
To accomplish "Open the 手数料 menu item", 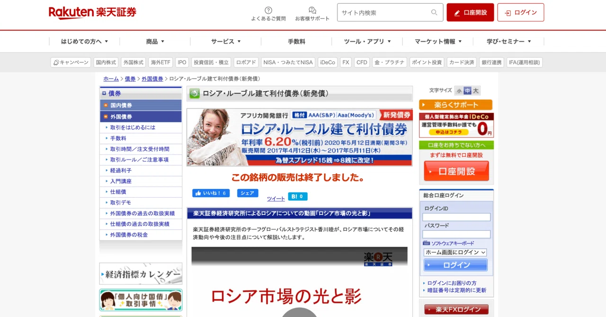I will [x=296, y=42].
